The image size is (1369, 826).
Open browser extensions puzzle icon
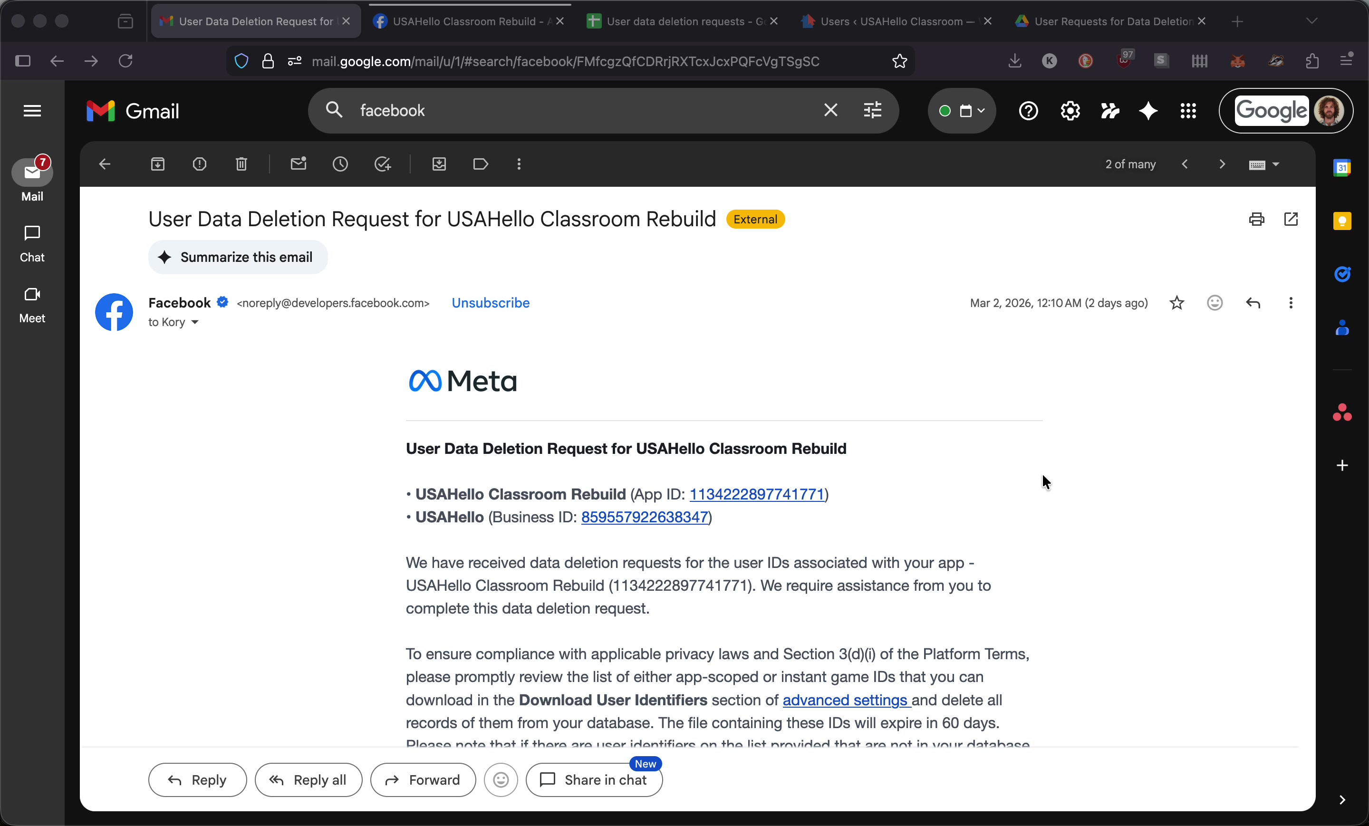(1312, 60)
